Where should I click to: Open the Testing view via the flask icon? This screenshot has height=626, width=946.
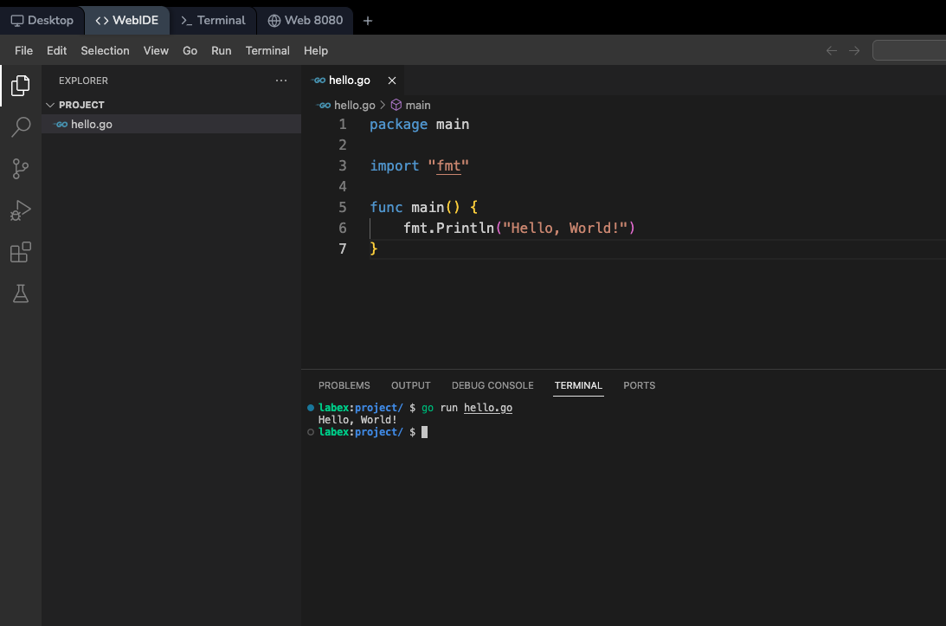(19, 294)
